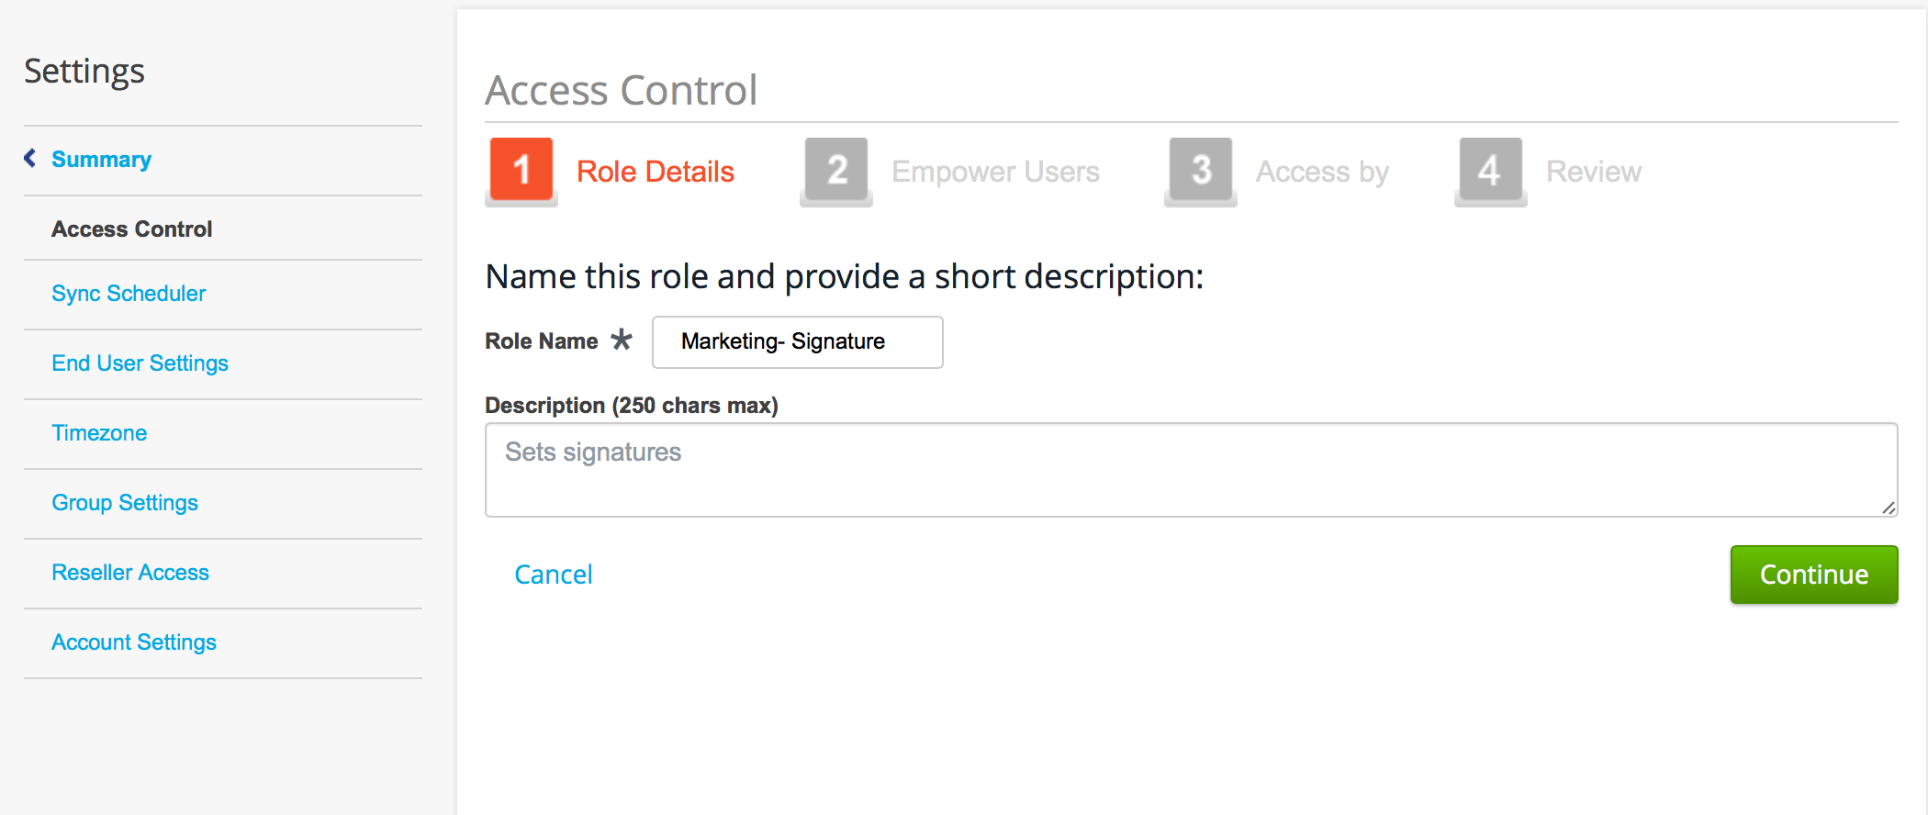Select Access Control in the settings sidebar
This screenshot has height=815, width=1928.
pyautogui.click(x=131, y=229)
